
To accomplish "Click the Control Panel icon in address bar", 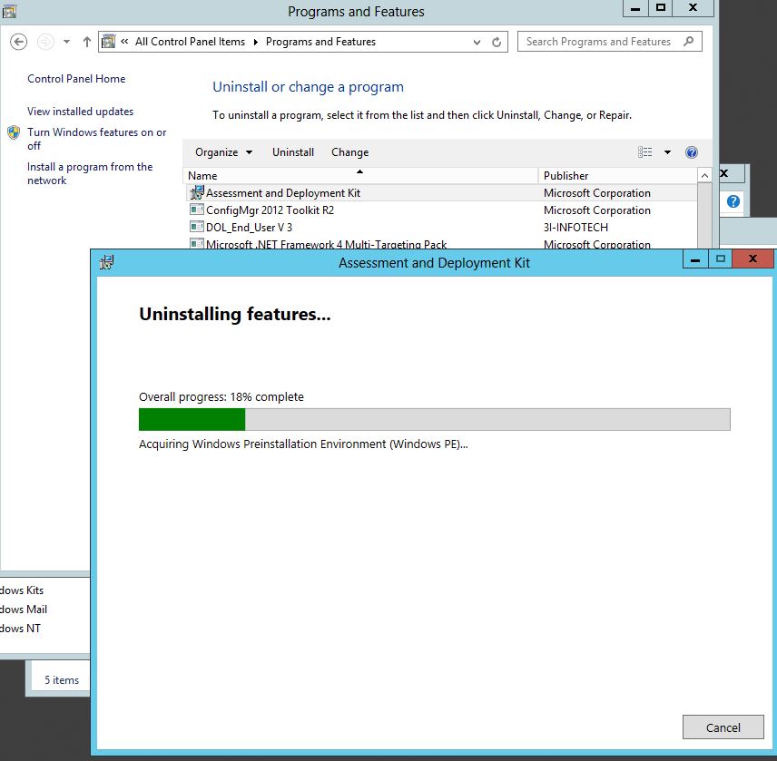I will (109, 42).
